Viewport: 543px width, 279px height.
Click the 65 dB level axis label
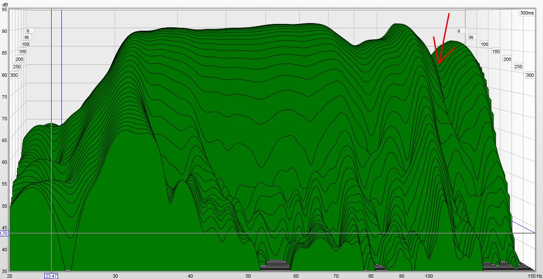[x=5, y=140]
